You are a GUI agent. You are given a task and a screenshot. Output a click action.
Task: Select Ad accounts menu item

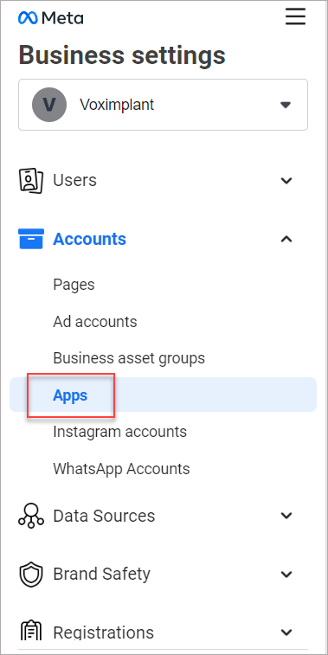(95, 322)
